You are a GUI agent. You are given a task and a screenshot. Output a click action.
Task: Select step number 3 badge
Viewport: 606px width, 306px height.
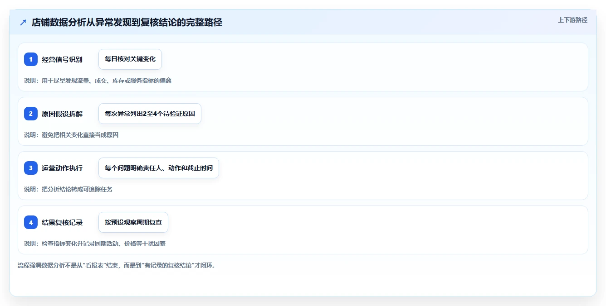31,168
